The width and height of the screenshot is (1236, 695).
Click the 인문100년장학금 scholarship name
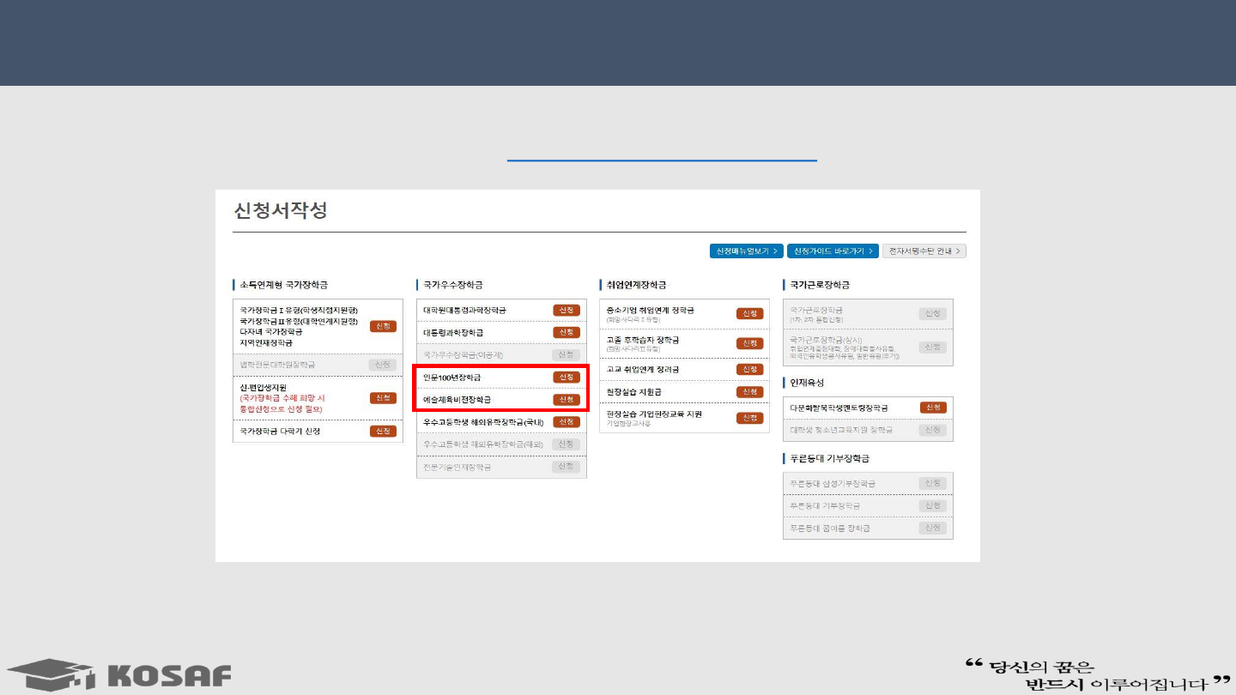pyautogui.click(x=452, y=378)
